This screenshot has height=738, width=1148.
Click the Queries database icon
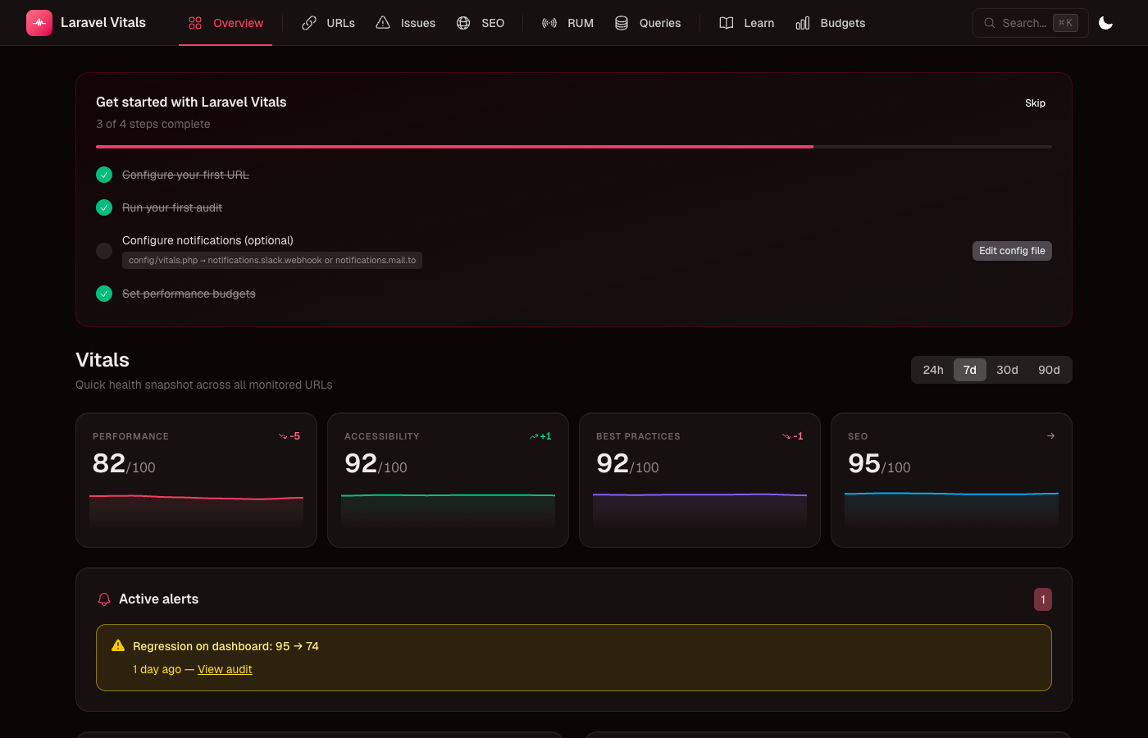[622, 23]
